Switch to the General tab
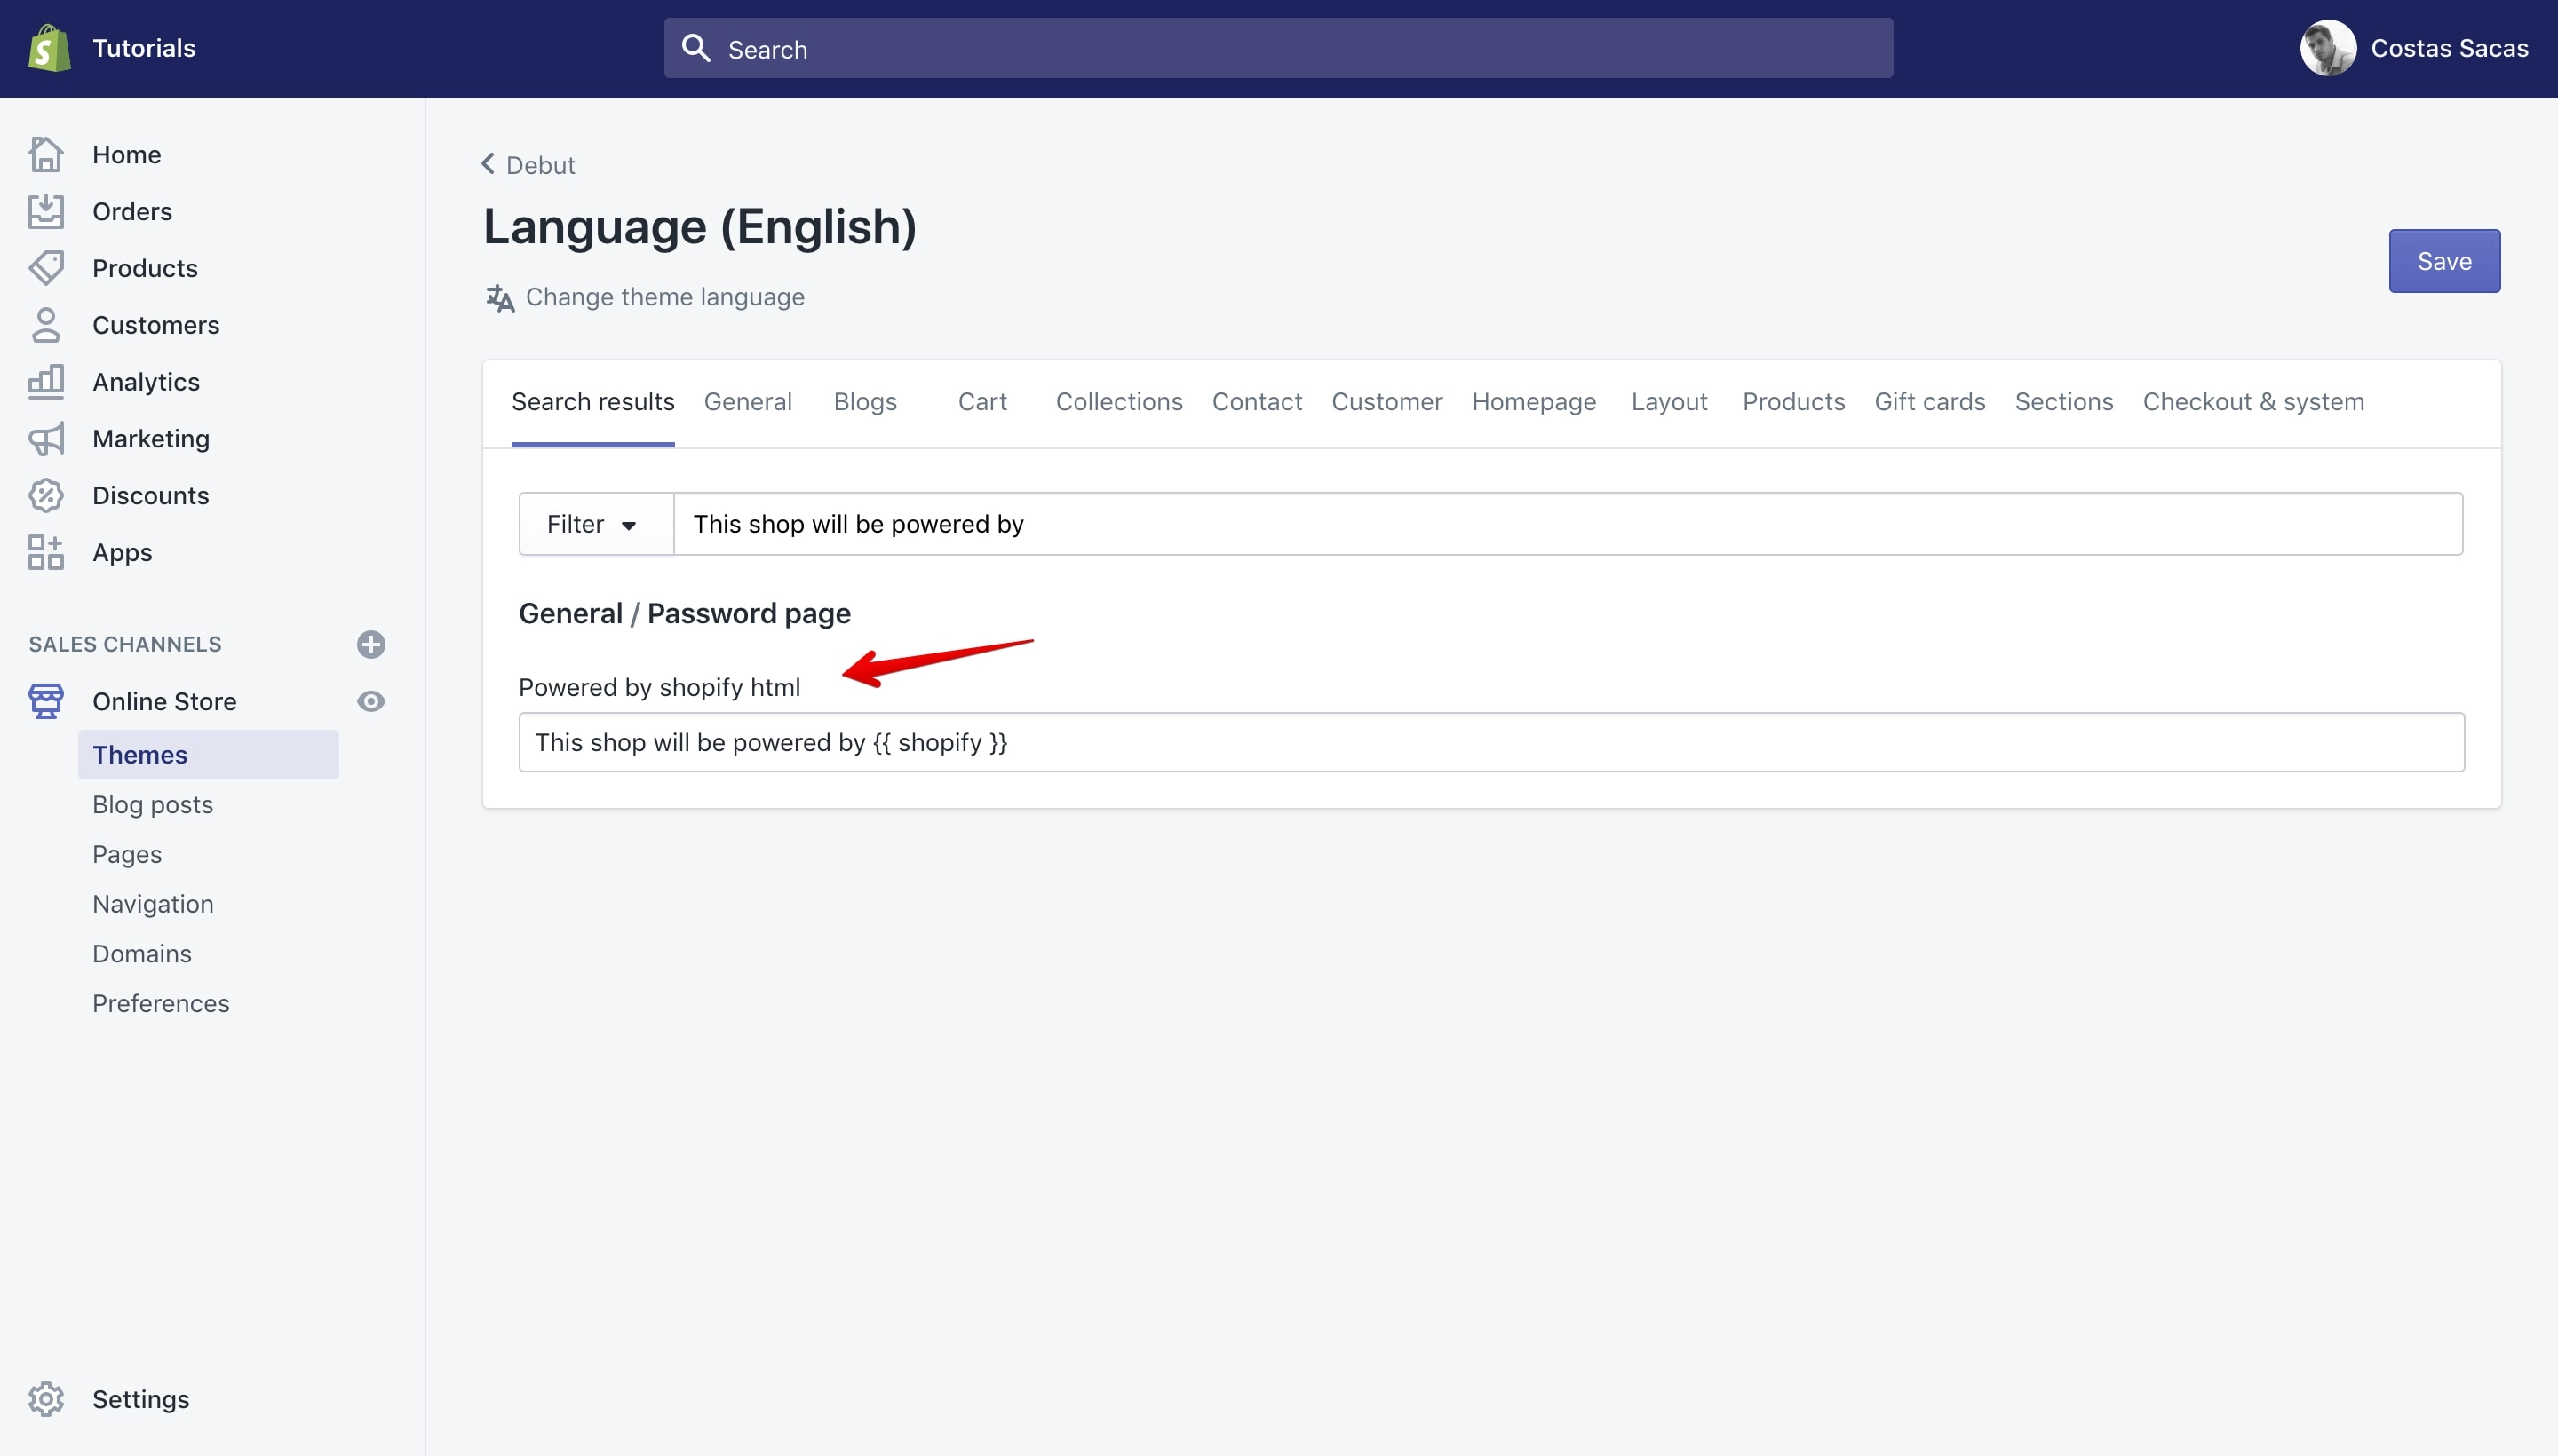2558x1456 pixels. (x=747, y=402)
